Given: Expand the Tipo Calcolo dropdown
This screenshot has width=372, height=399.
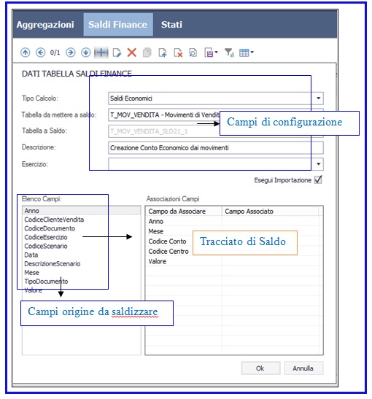Looking at the screenshot, I should (318, 98).
